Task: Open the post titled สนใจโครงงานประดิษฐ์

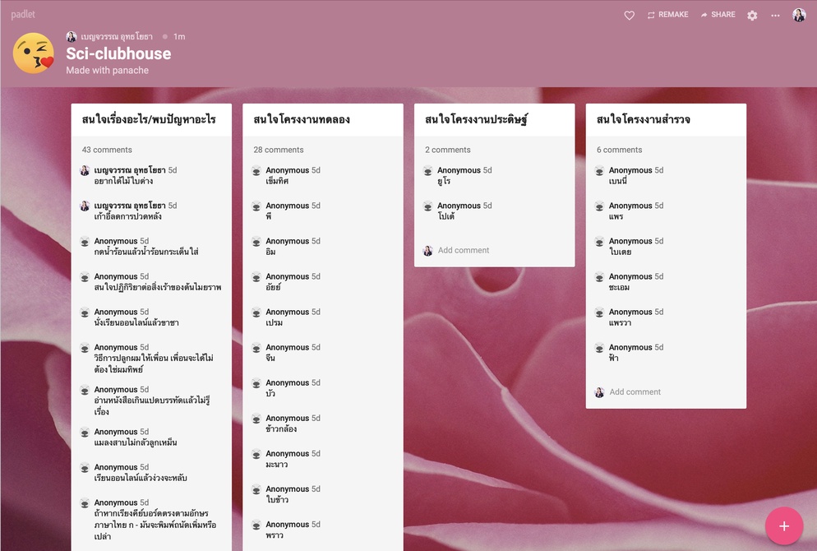Action: pyautogui.click(x=476, y=119)
